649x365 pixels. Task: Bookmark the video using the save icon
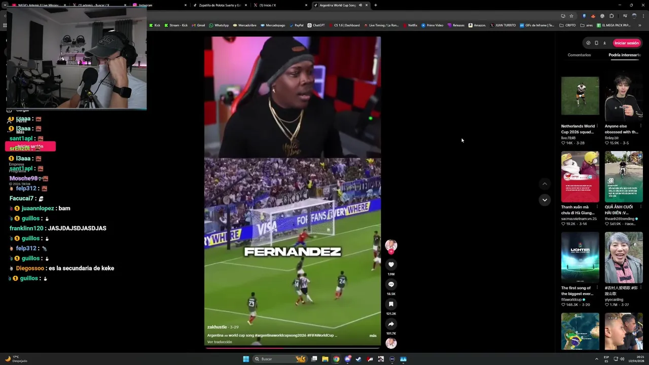point(391,304)
